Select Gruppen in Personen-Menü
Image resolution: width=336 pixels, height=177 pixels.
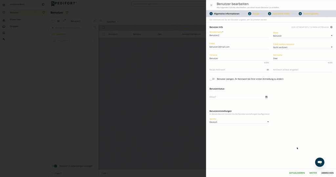(x=14, y=26)
